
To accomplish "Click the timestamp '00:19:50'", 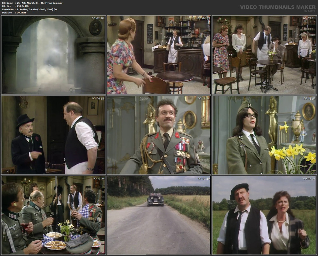I will coord(204,179).
